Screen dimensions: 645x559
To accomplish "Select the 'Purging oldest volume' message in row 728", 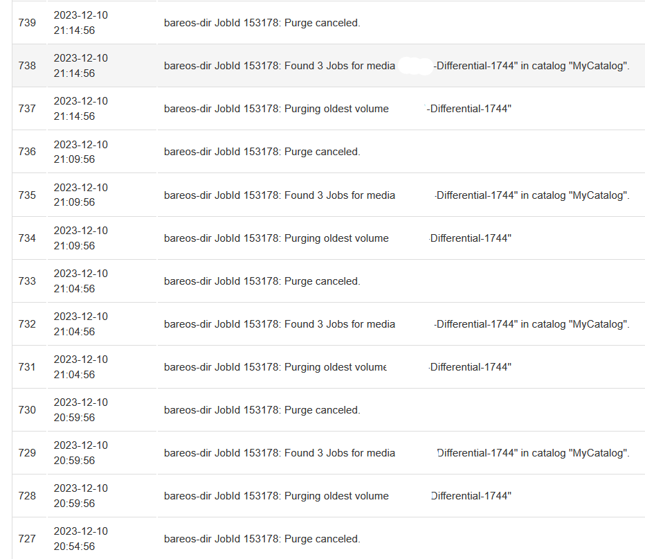I will tap(276, 496).
